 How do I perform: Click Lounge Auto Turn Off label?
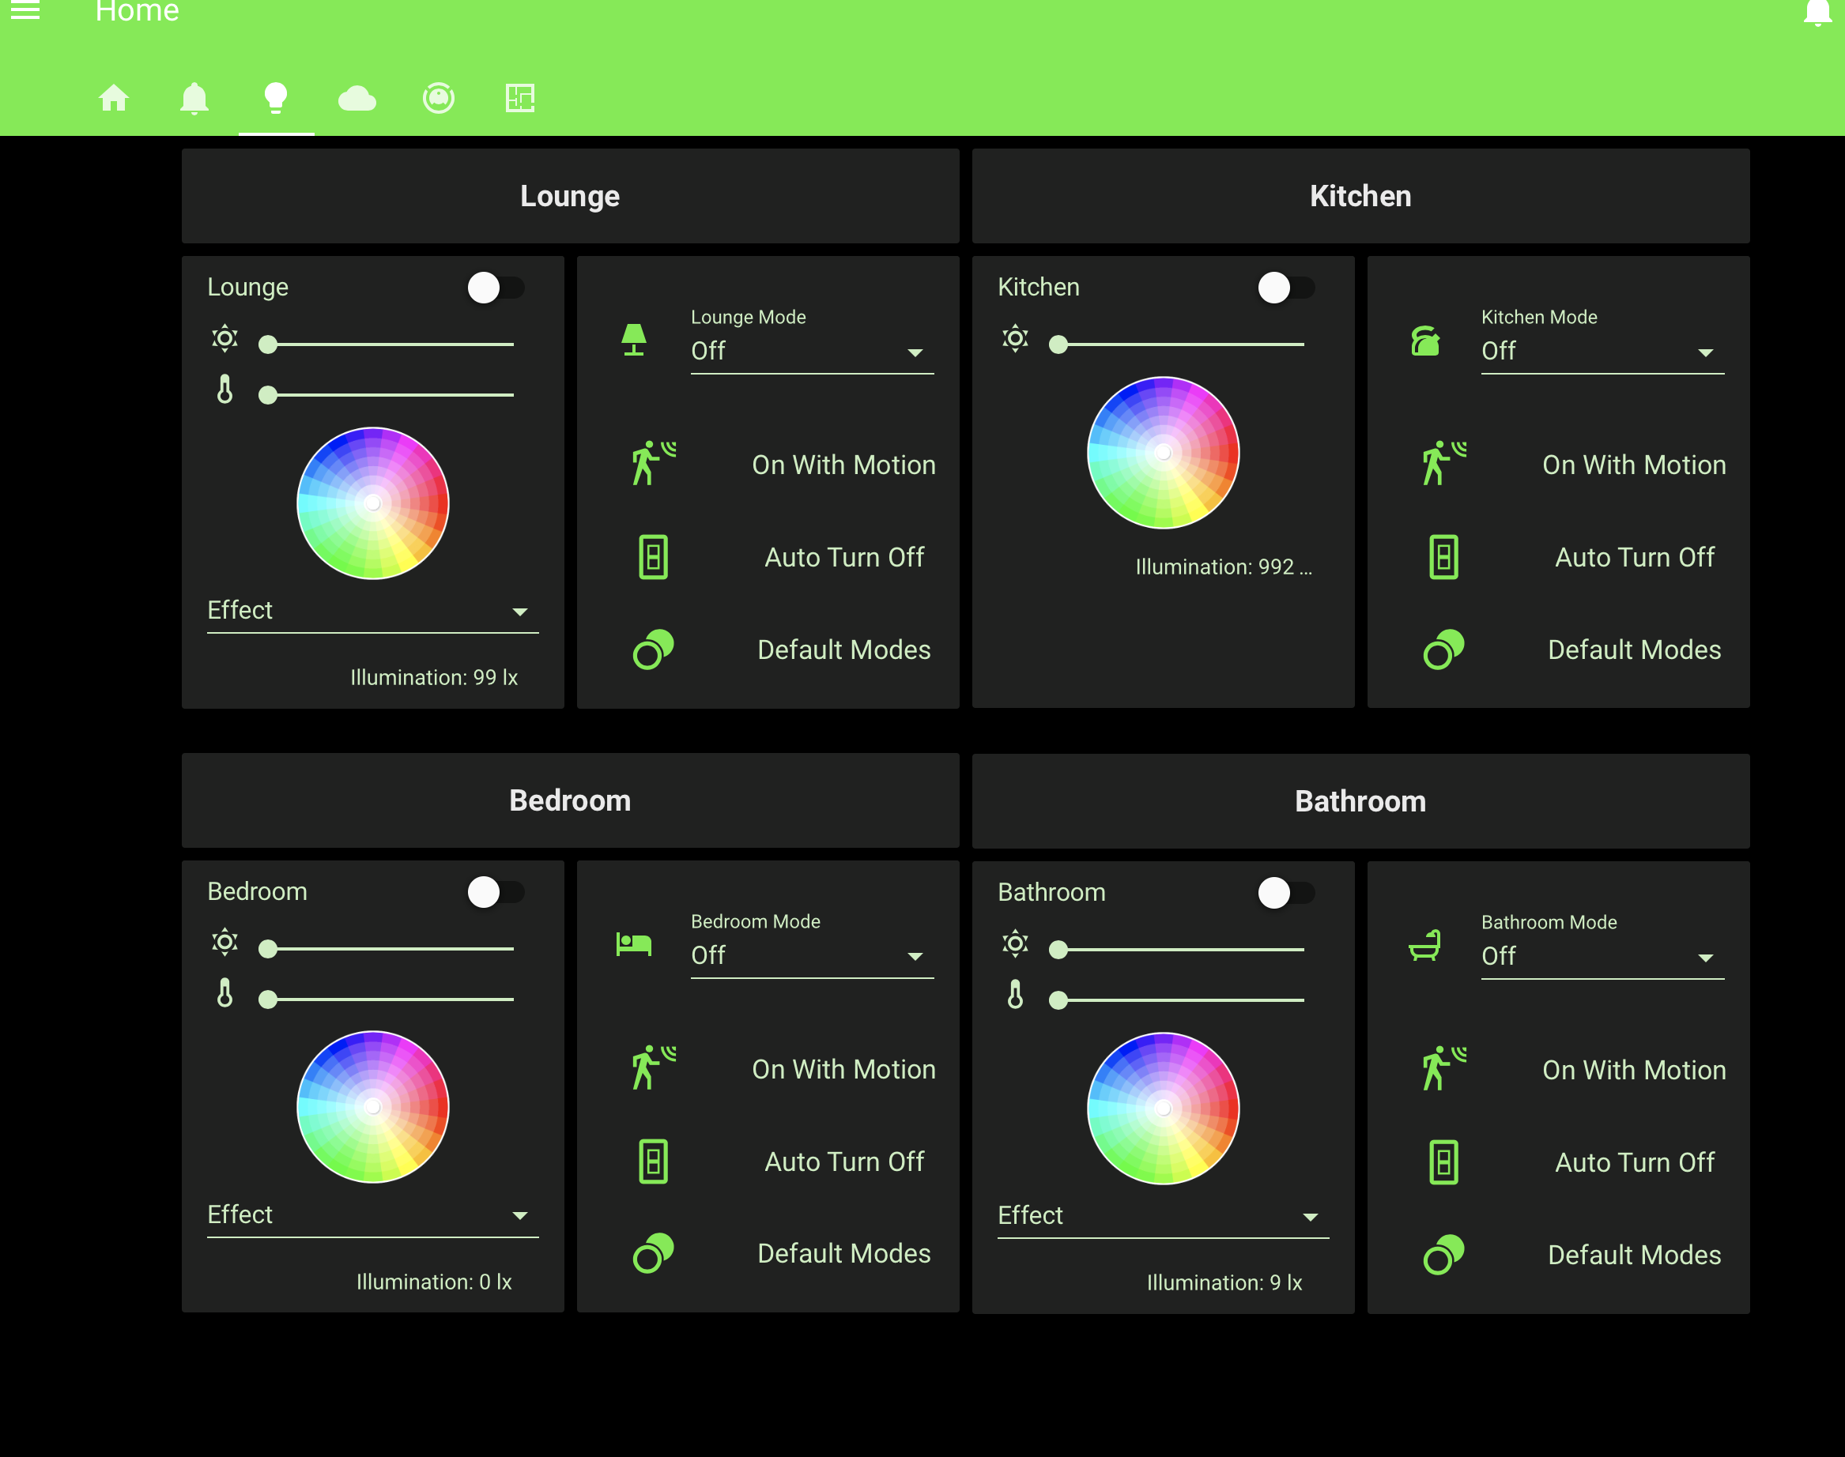pos(844,557)
